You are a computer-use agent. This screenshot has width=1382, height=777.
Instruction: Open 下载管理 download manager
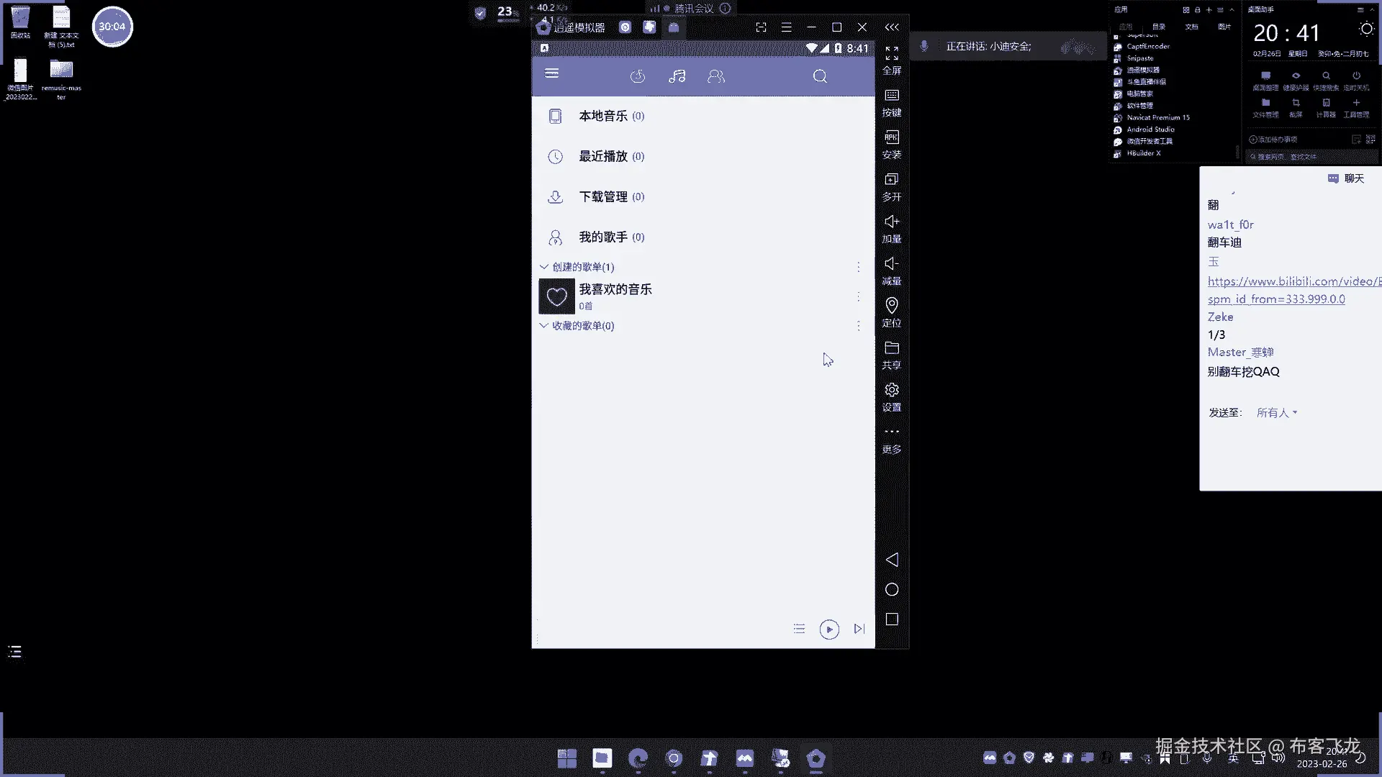[x=603, y=196]
